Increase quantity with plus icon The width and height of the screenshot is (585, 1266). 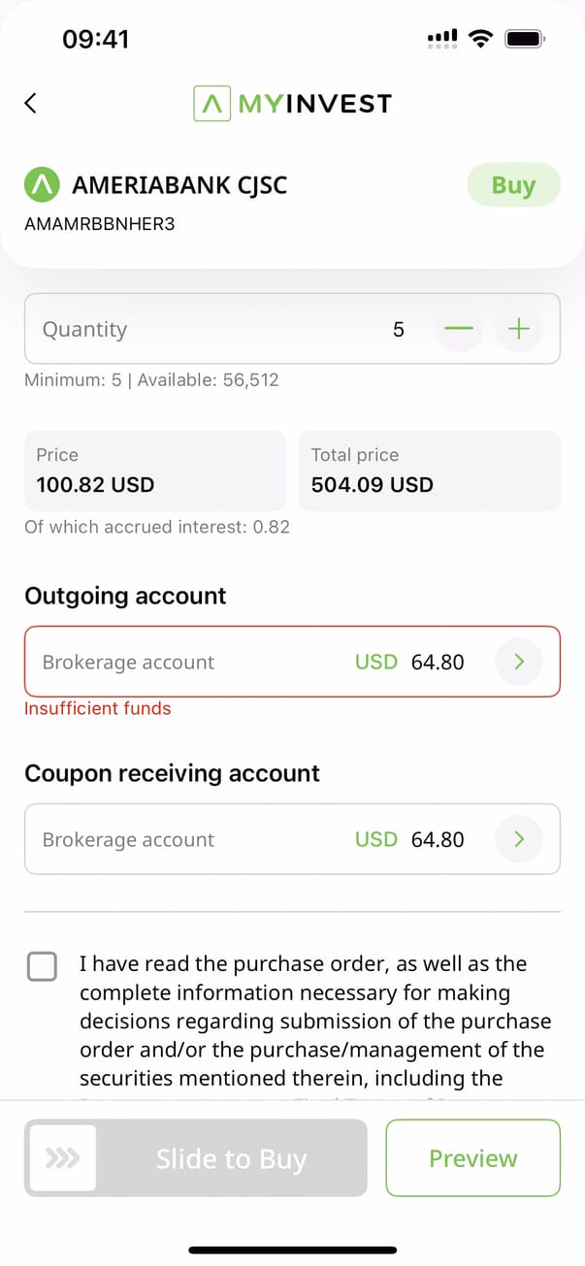519,330
